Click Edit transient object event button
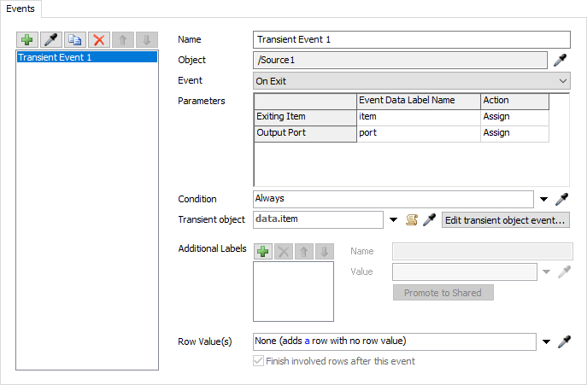587x385 pixels. 505,219
